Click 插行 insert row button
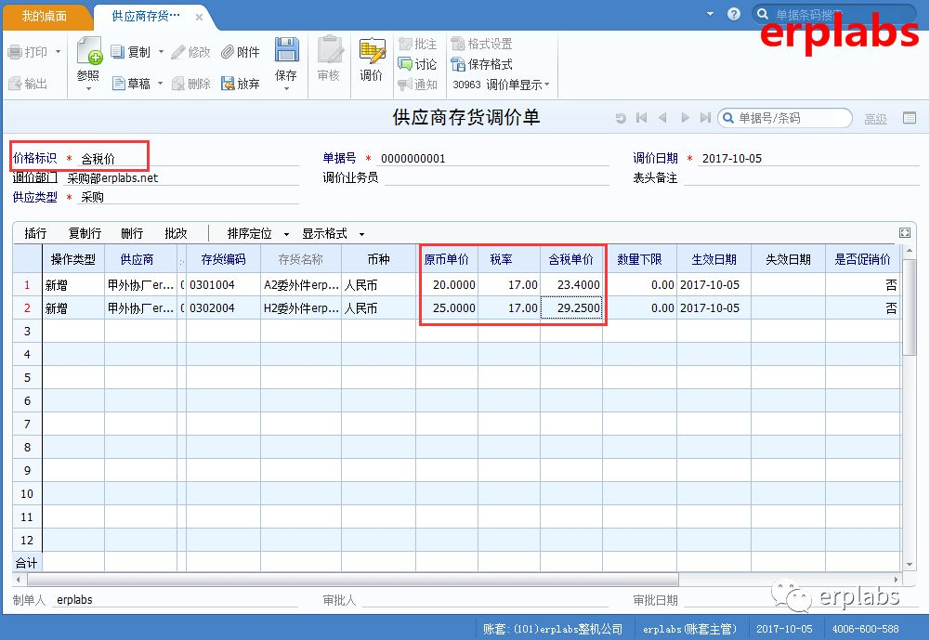Image resolution: width=930 pixels, height=640 pixels. (x=35, y=233)
